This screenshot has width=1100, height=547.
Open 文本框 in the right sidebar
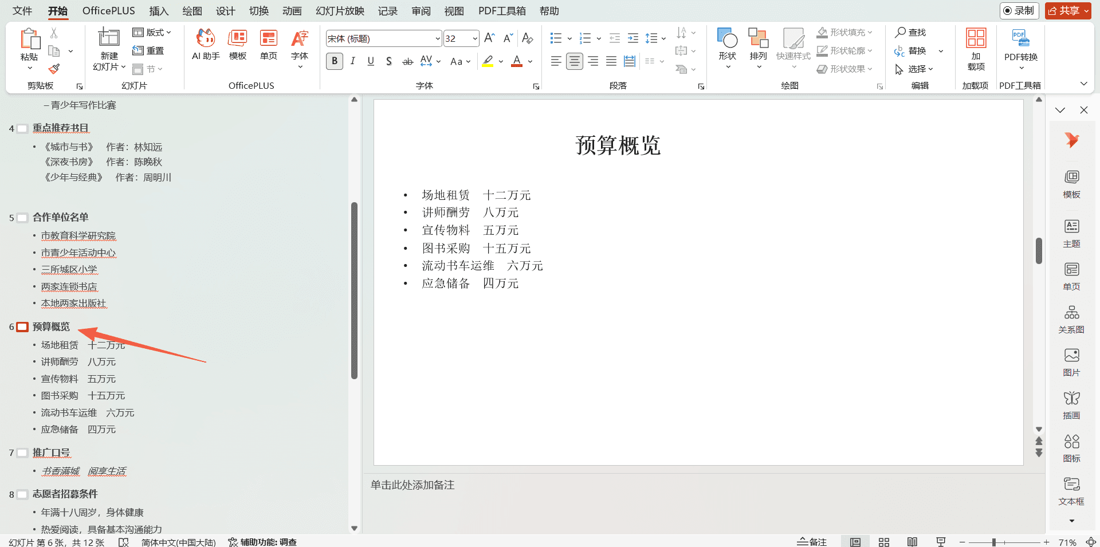click(x=1071, y=491)
